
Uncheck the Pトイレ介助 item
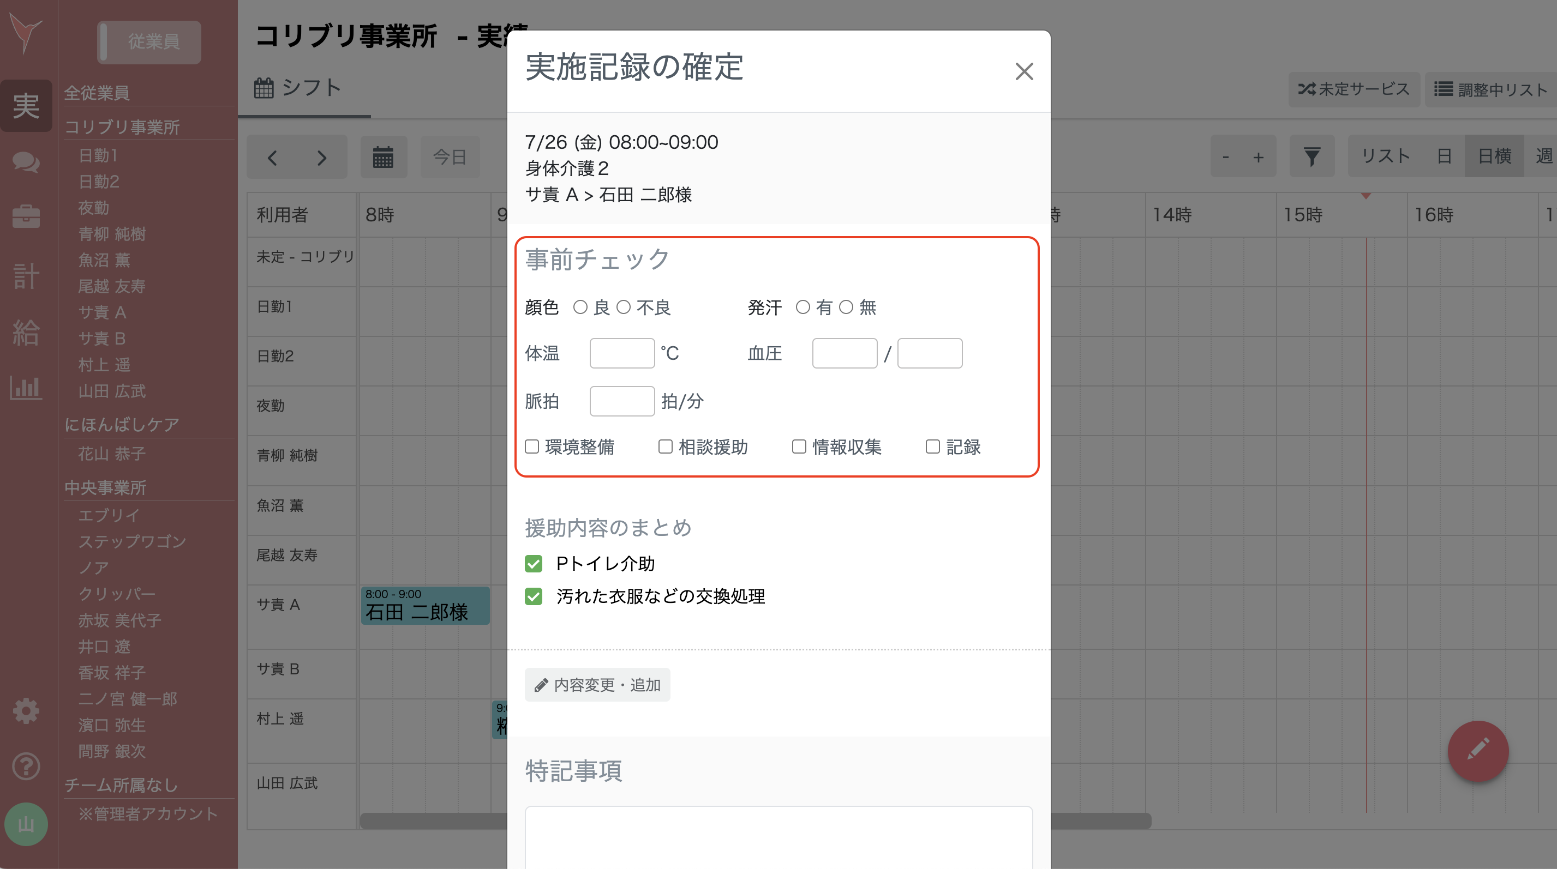[532, 563]
